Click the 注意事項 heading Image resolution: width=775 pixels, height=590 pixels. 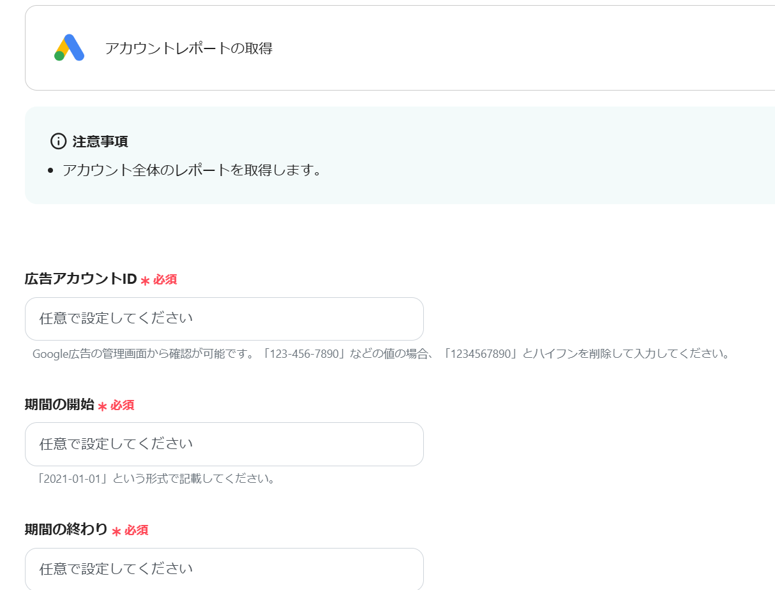click(100, 142)
